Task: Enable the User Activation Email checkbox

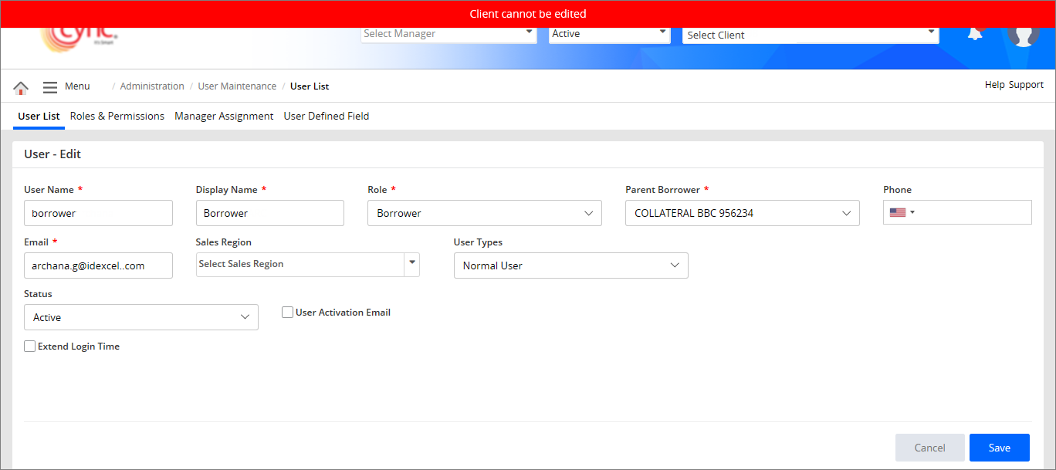Action: (287, 313)
